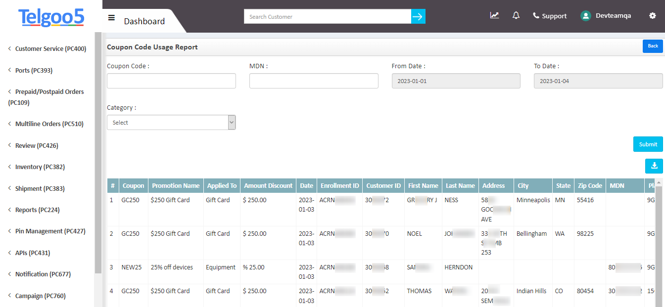Click the Submit button

click(648, 144)
